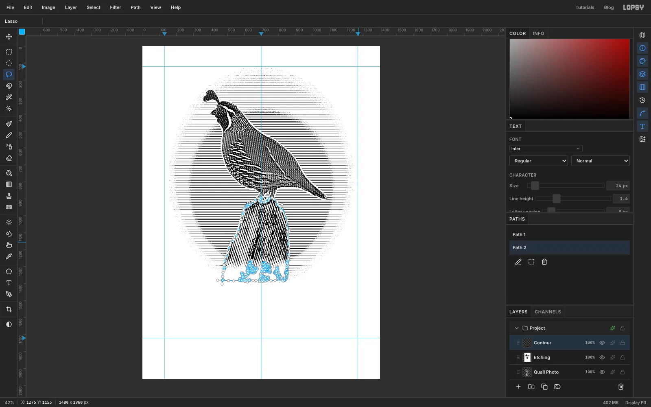Open the History panel icon
The height and width of the screenshot is (407, 651).
pyautogui.click(x=642, y=100)
